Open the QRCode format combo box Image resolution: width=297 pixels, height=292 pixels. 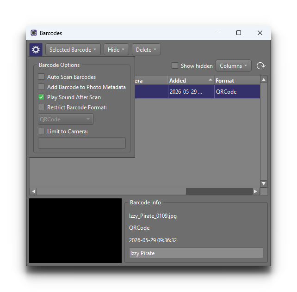[x=66, y=119]
